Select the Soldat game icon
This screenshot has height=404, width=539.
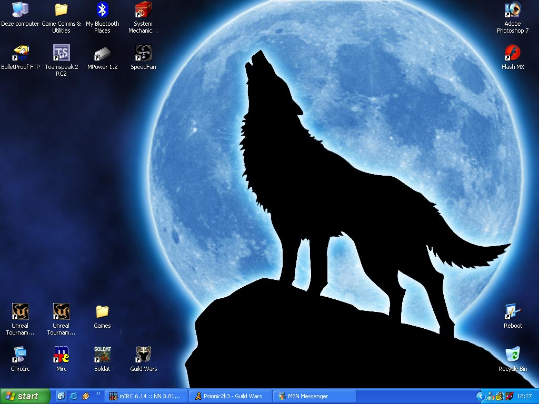(102, 355)
